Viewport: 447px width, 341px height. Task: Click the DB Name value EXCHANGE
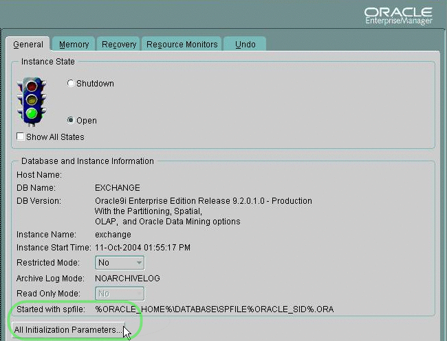118,188
